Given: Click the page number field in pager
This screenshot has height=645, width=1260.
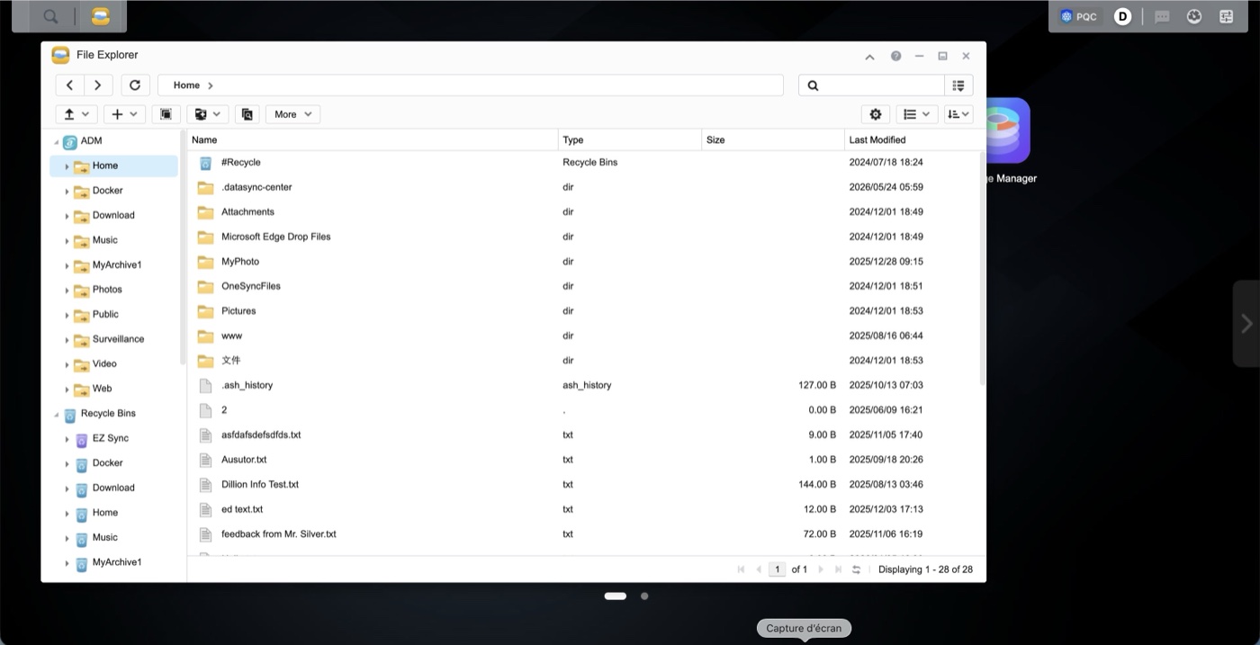Looking at the screenshot, I should point(778,569).
